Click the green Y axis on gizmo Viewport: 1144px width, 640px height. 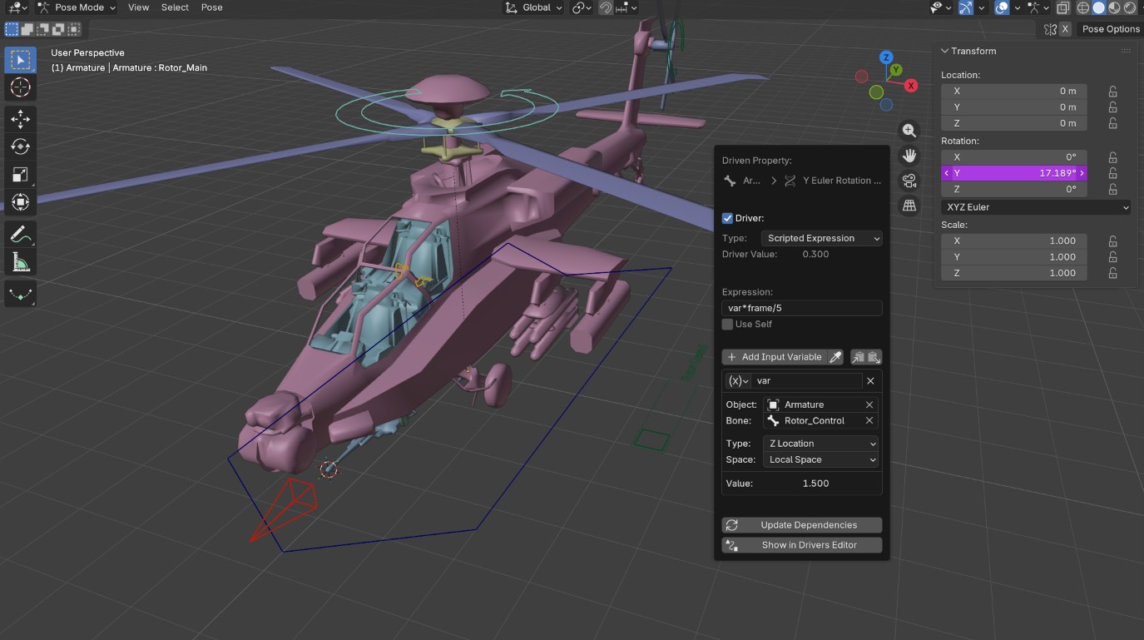point(896,71)
